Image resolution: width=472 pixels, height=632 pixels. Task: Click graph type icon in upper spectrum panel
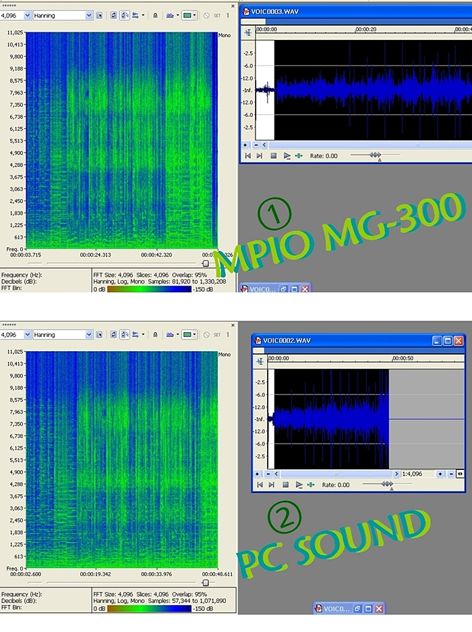point(170,16)
